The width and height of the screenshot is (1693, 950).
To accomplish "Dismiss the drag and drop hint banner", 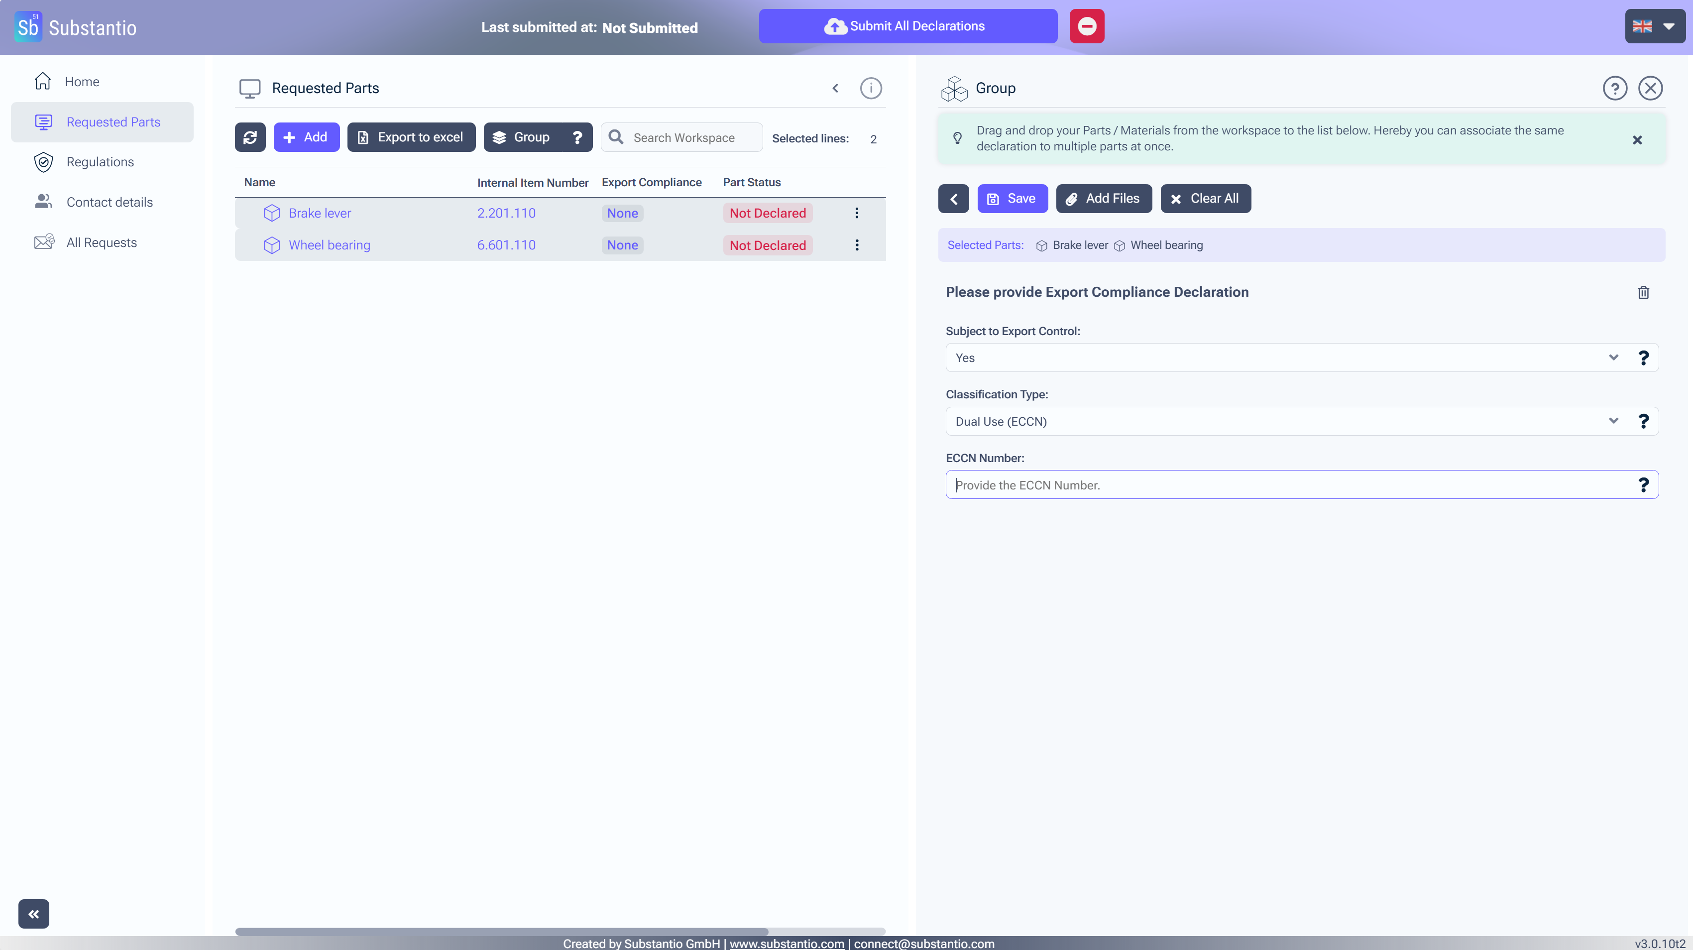I will pos(1636,139).
